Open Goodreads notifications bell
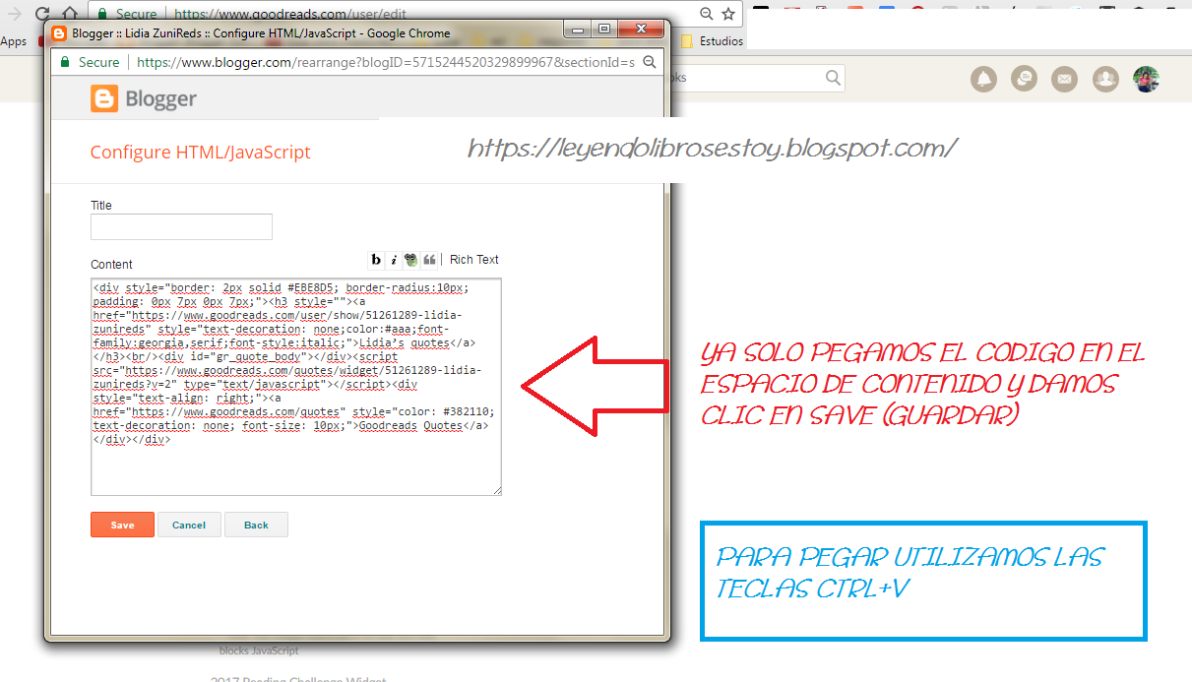 (x=983, y=79)
